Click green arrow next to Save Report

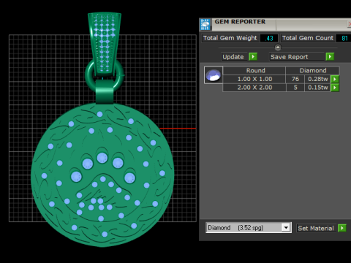point(330,57)
